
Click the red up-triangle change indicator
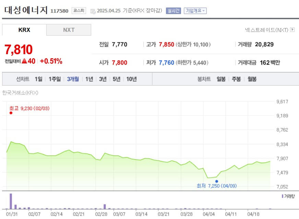pyautogui.click(x=24, y=61)
